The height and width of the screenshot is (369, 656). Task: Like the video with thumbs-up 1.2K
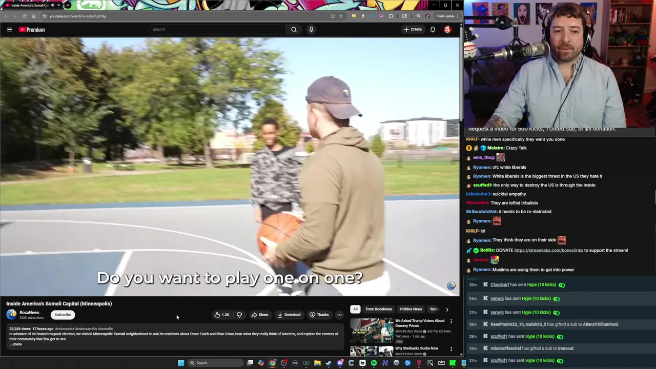[222, 315]
